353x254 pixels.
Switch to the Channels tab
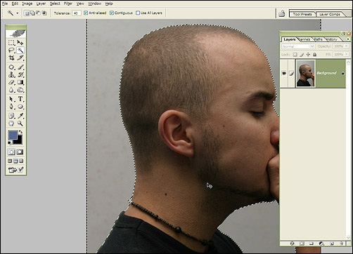(304, 39)
